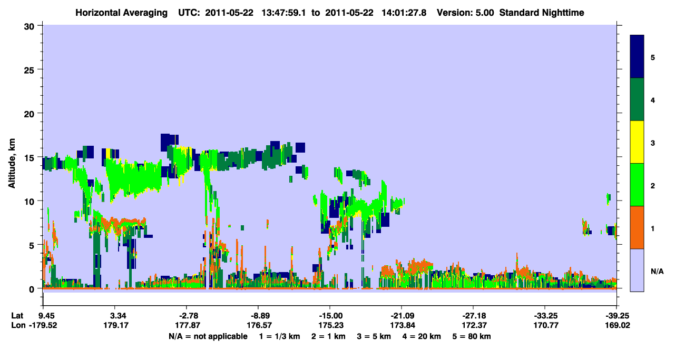
Task: Click the end time '14:01:27.8' in title
Action: click(x=403, y=12)
